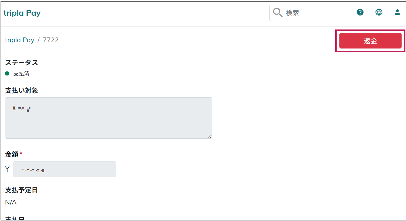
Task: Grab the textarea resize handle corner
Action: (210, 136)
